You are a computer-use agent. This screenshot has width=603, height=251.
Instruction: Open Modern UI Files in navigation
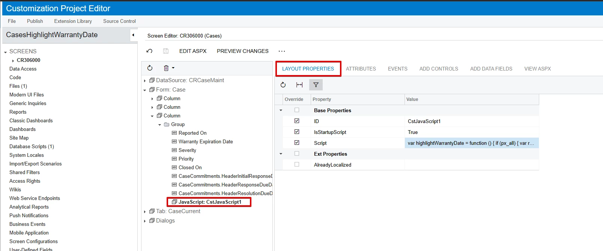(27, 95)
